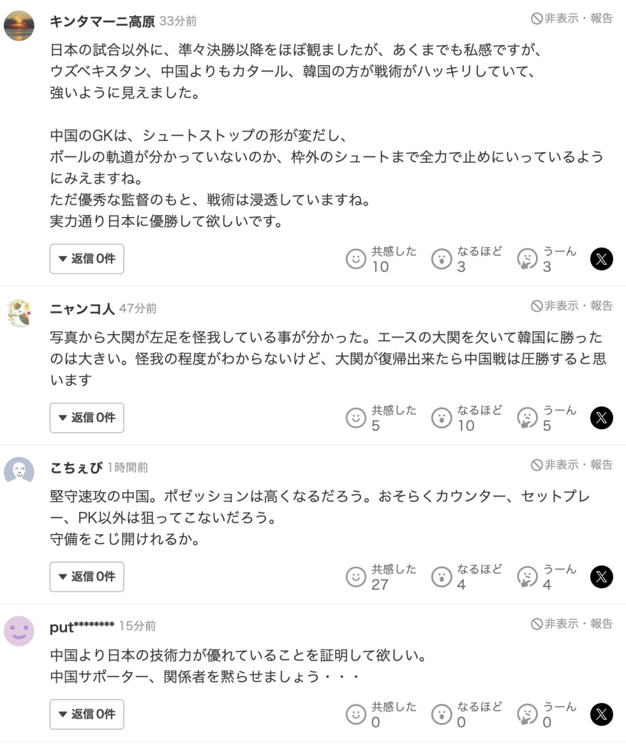Share put's comment via the X icon

[601, 714]
